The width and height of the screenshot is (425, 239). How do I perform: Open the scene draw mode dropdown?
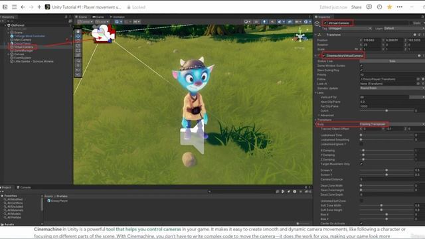(247, 22)
